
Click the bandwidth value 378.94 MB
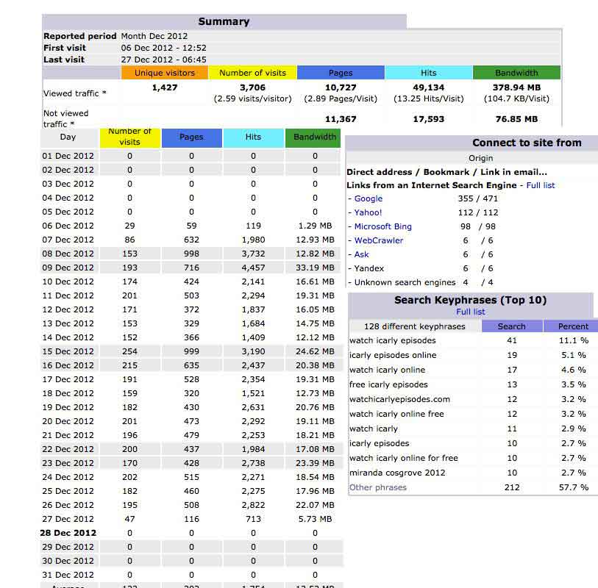pos(516,87)
